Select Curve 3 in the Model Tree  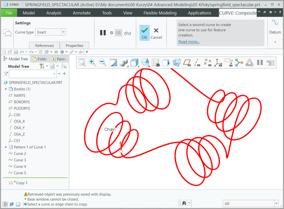point(20,160)
